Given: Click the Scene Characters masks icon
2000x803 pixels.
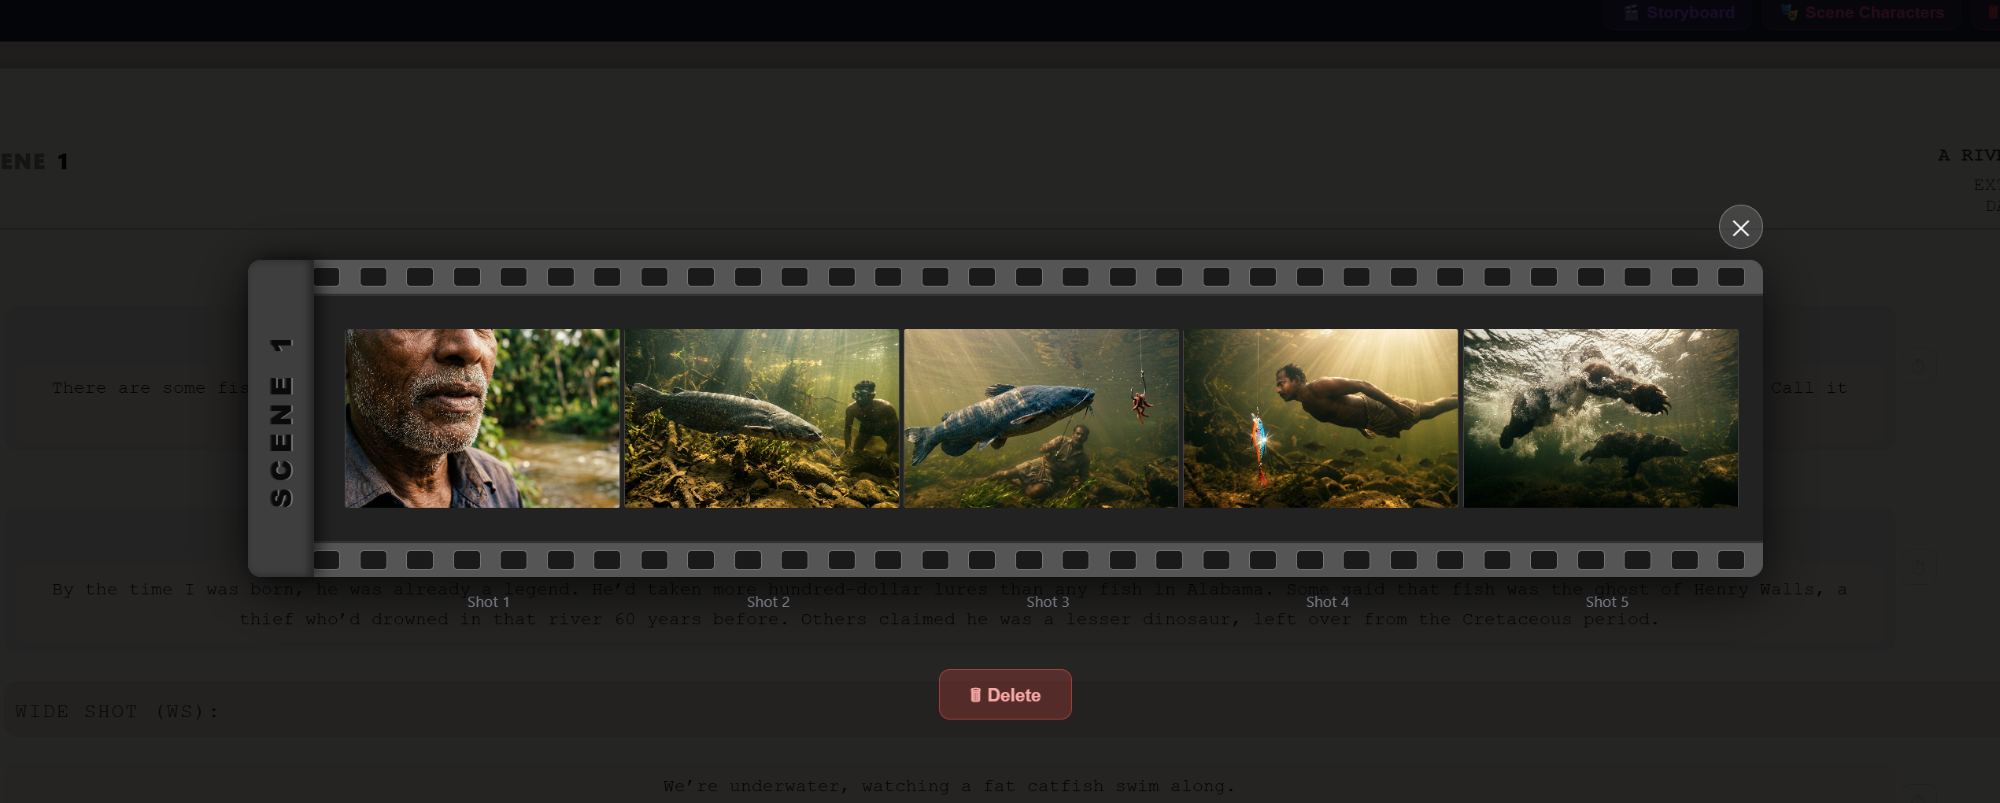Looking at the screenshot, I should 1789,13.
